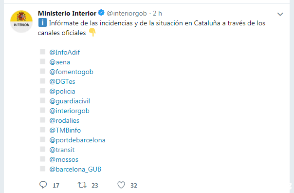This screenshot has width=294, height=193.
Task: Click the blue information emoji icon
Action: click(42, 23)
